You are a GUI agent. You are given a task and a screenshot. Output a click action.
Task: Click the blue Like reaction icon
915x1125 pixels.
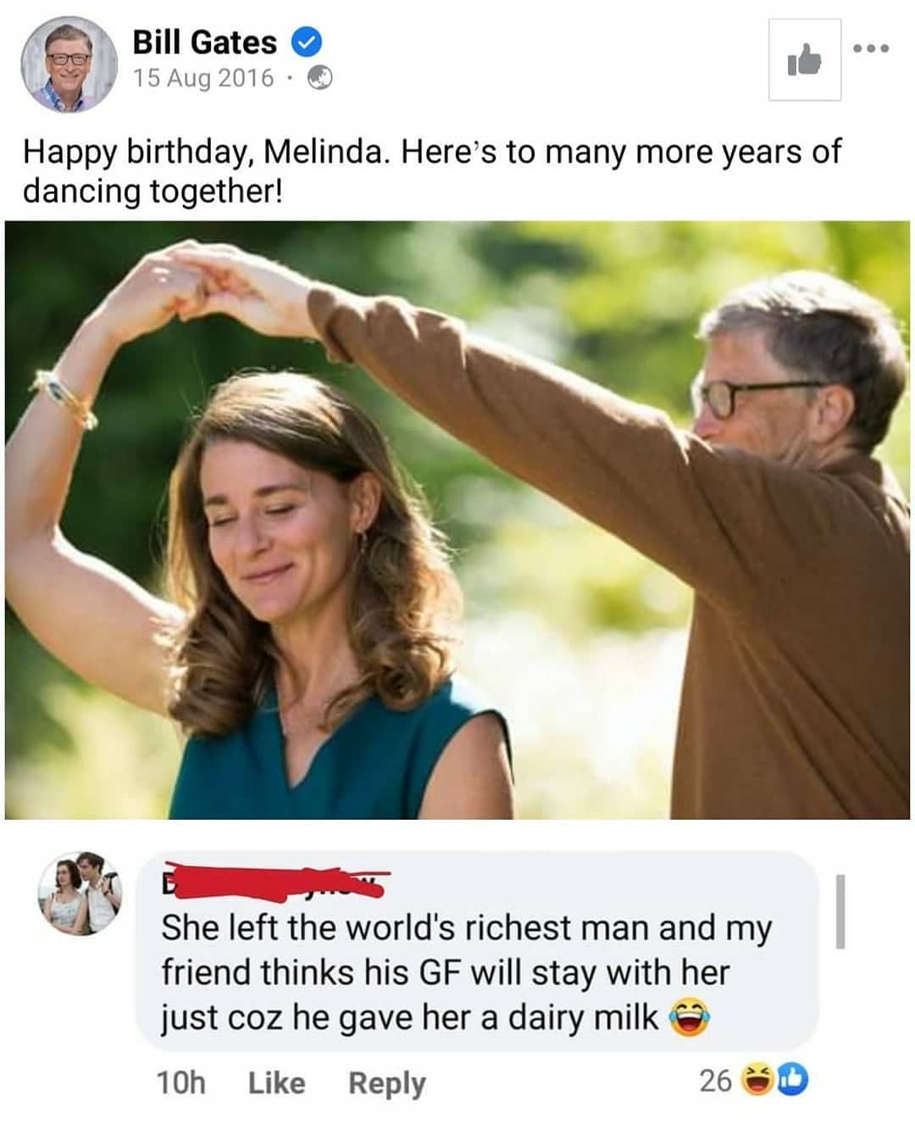[x=793, y=1079]
